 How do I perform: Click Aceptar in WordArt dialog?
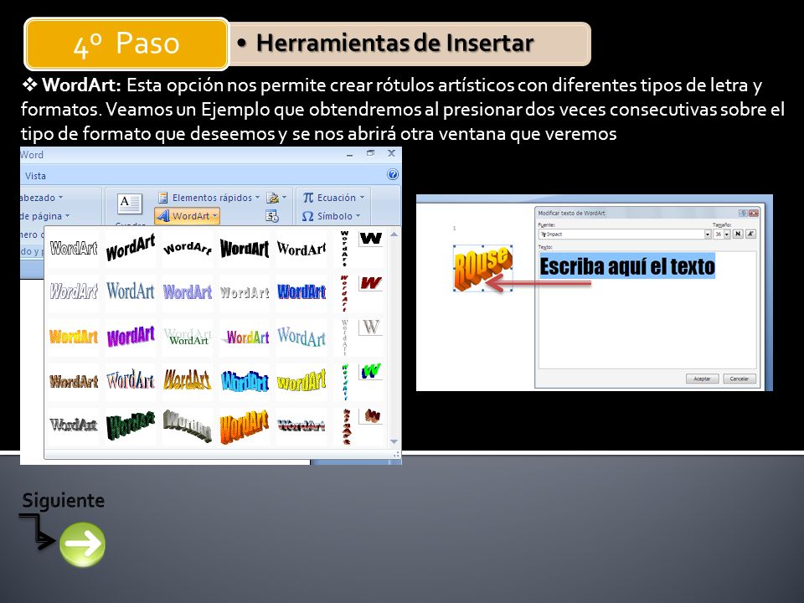click(x=702, y=379)
